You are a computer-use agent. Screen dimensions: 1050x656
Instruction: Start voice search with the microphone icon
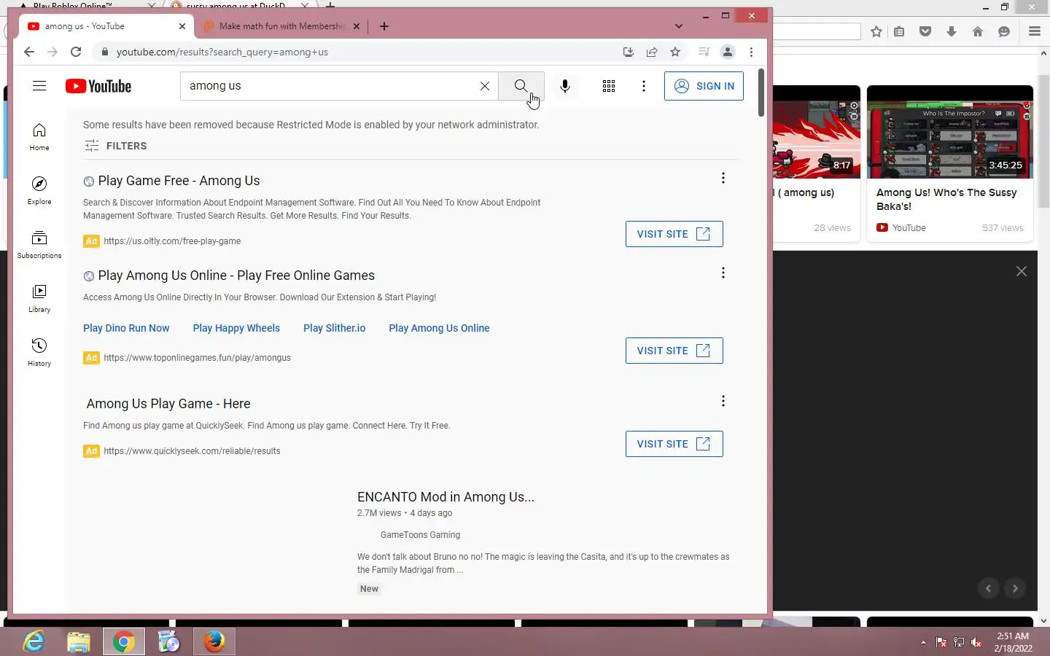tap(565, 86)
